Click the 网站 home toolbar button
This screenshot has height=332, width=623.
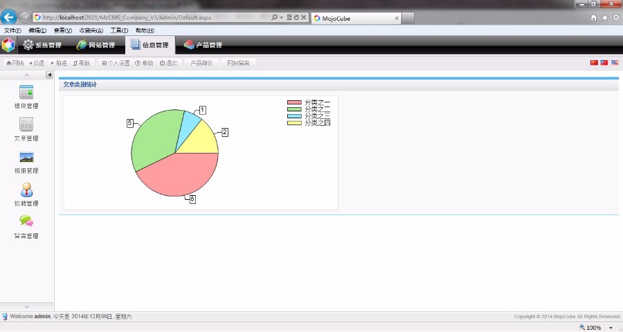15,63
